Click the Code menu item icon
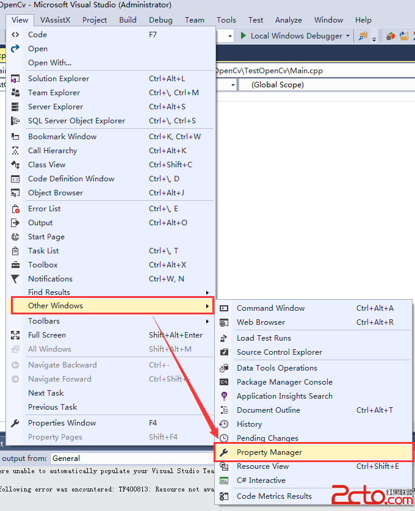 (x=15, y=35)
